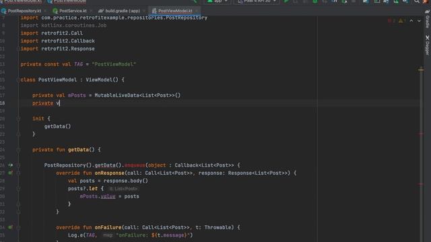Click PostRepository() constructor call in getData
The image size is (431, 242).
[x=68, y=165]
